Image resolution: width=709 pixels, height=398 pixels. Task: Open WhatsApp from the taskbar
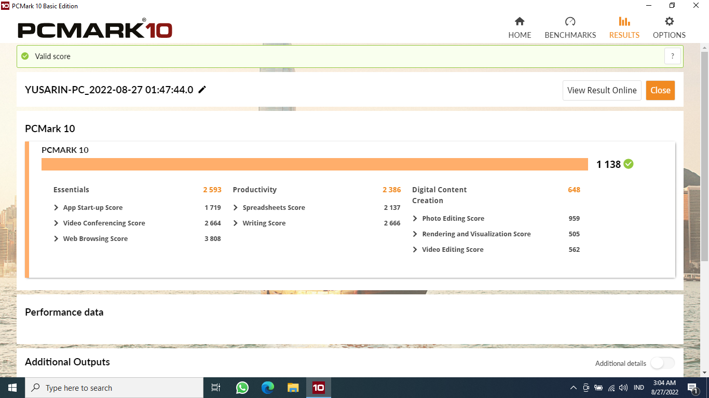click(242, 388)
